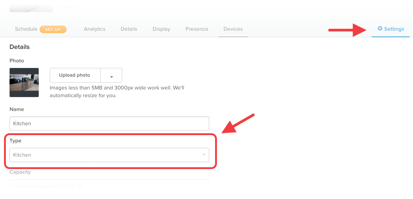Image resolution: width=413 pixels, height=199 pixels.
Task: Focus the Name field containing Kitchen
Action: (109, 123)
